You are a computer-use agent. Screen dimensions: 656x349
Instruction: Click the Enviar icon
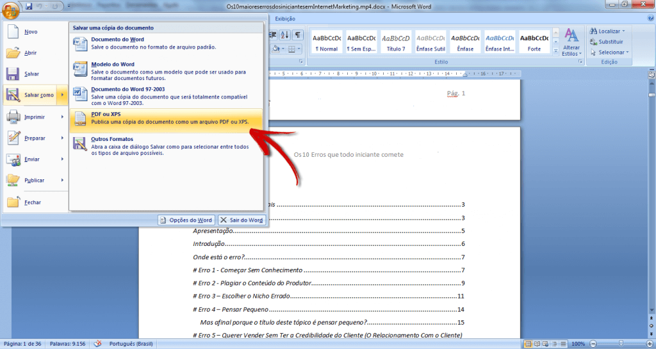13,159
